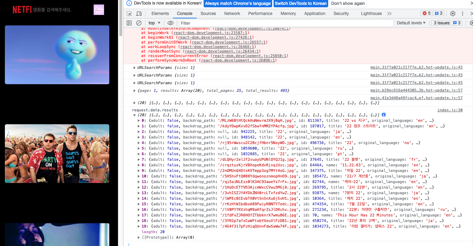Click the info icon in the Korean notice
The image size is (473, 246).
click(129, 3)
